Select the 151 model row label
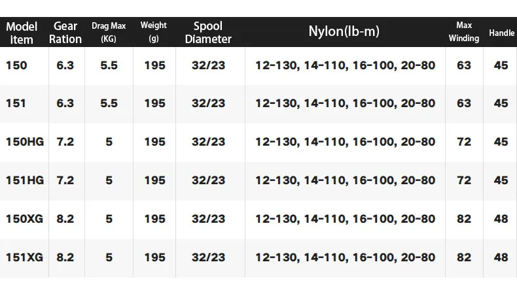The width and height of the screenshot is (517, 292). tap(16, 103)
